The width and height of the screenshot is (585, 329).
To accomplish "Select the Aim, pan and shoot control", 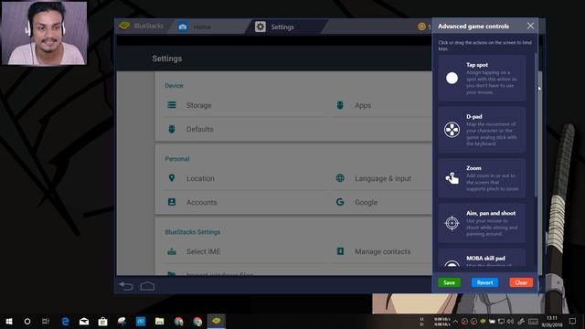I will pos(482,223).
